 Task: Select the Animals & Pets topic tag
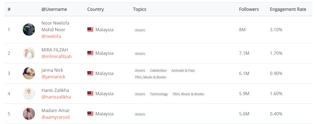(x=183, y=71)
